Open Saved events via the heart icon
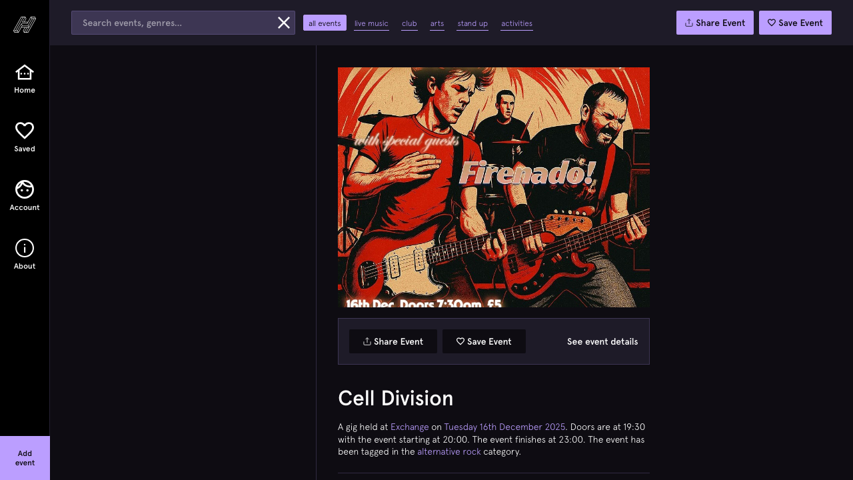Screen dimensions: 853x480 point(25,131)
